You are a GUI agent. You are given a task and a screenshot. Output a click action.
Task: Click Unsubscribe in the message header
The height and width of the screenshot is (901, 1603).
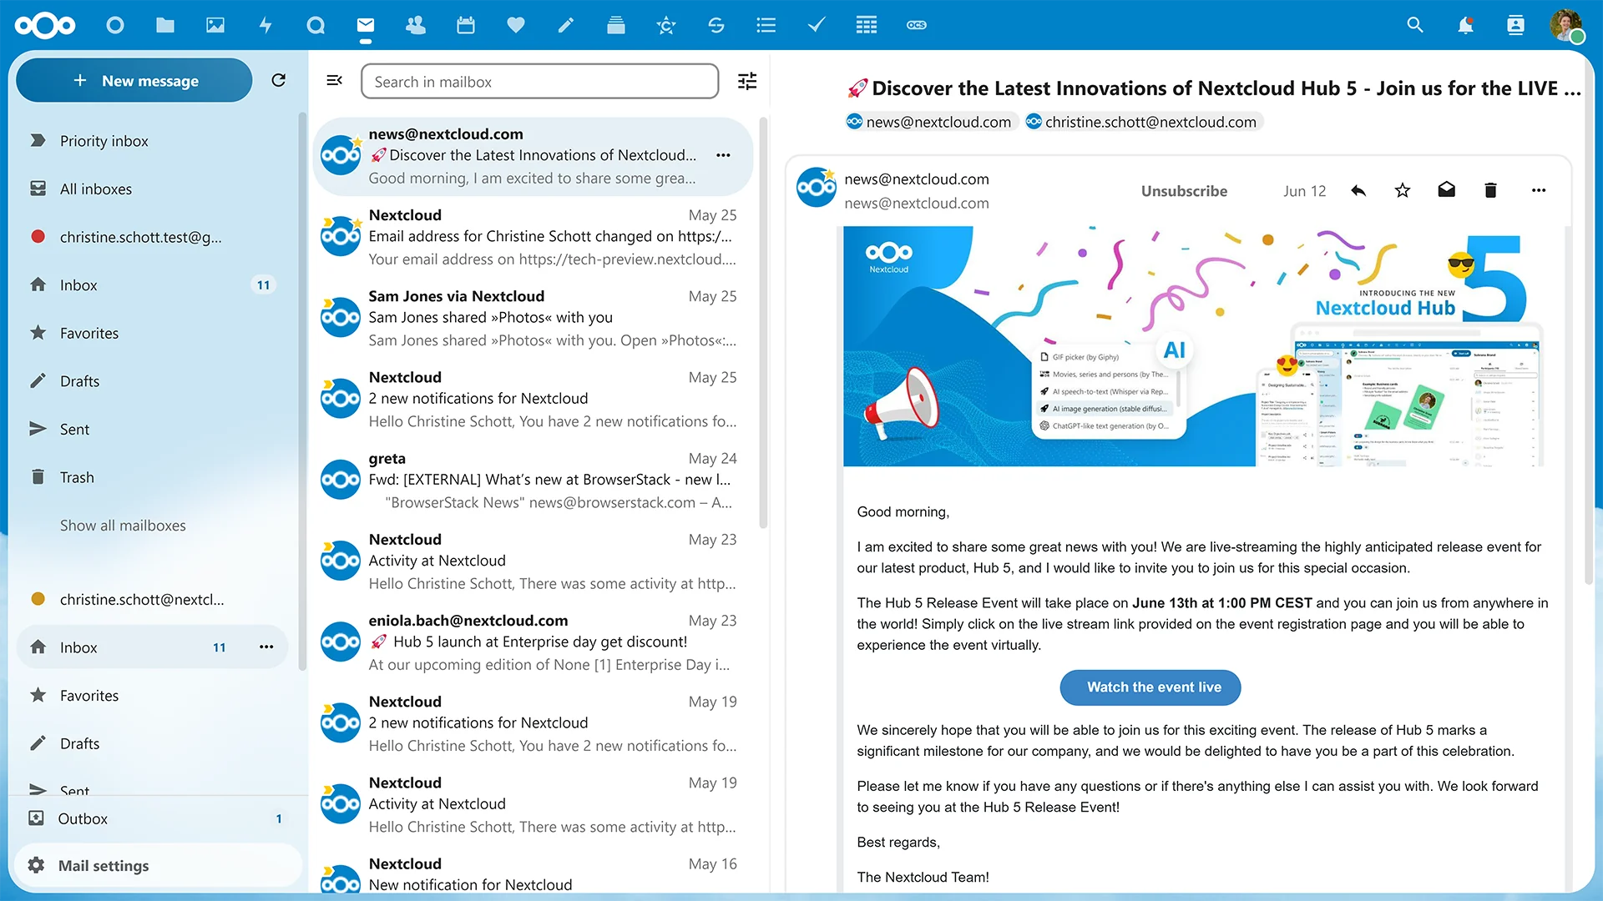(x=1184, y=191)
